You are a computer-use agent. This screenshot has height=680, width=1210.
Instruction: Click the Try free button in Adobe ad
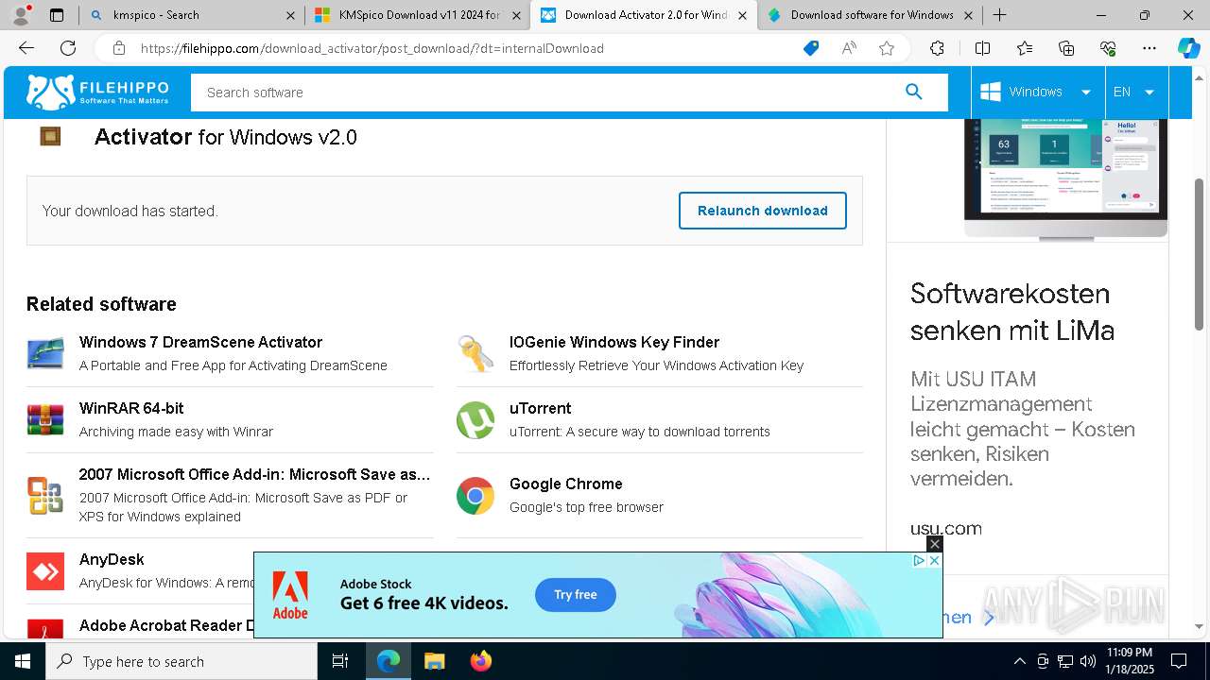click(x=576, y=595)
